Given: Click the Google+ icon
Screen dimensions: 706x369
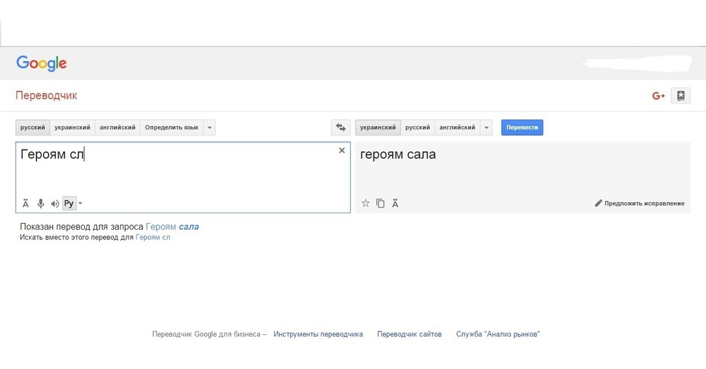Looking at the screenshot, I should click(658, 96).
